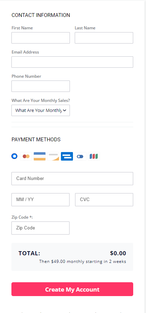Viewport: 146px width, 313px height.
Task: Submit with Create My Account button
Action: pos(72,289)
